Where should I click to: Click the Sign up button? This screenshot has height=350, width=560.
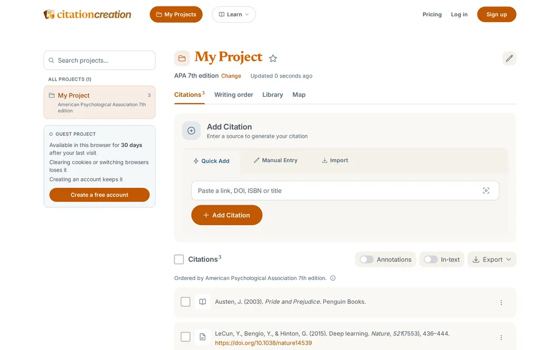tap(496, 15)
